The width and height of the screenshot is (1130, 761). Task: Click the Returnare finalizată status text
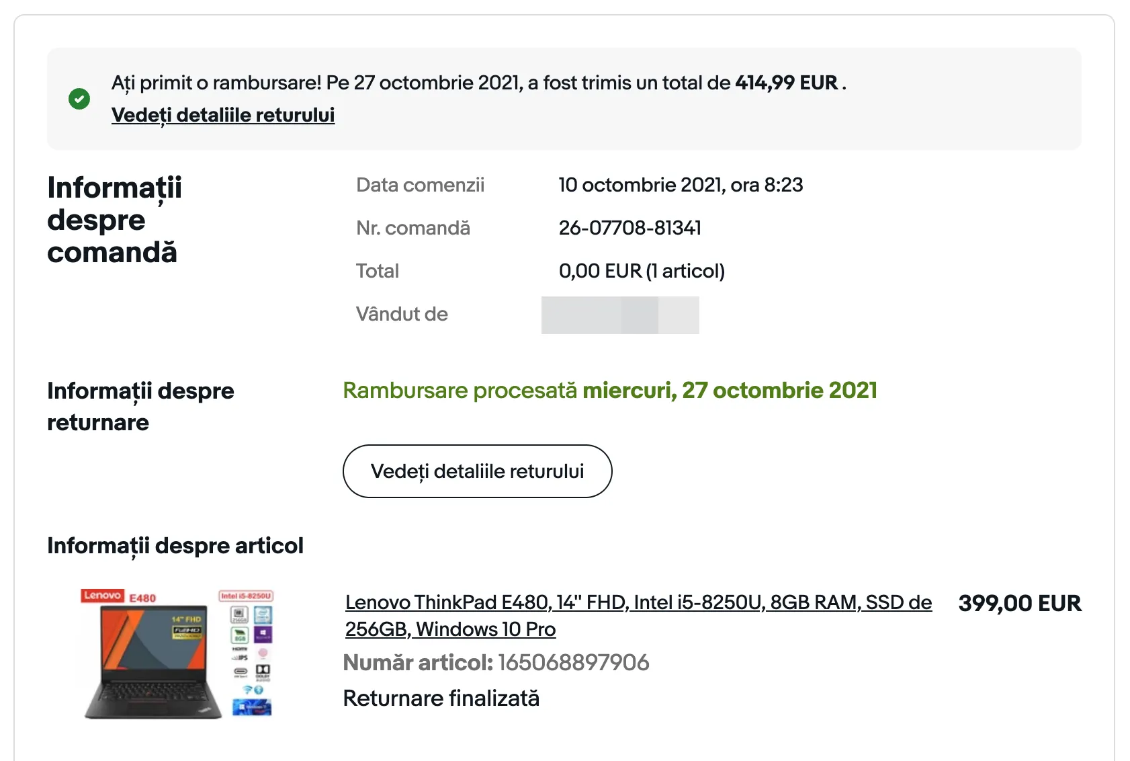coord(441,698)
